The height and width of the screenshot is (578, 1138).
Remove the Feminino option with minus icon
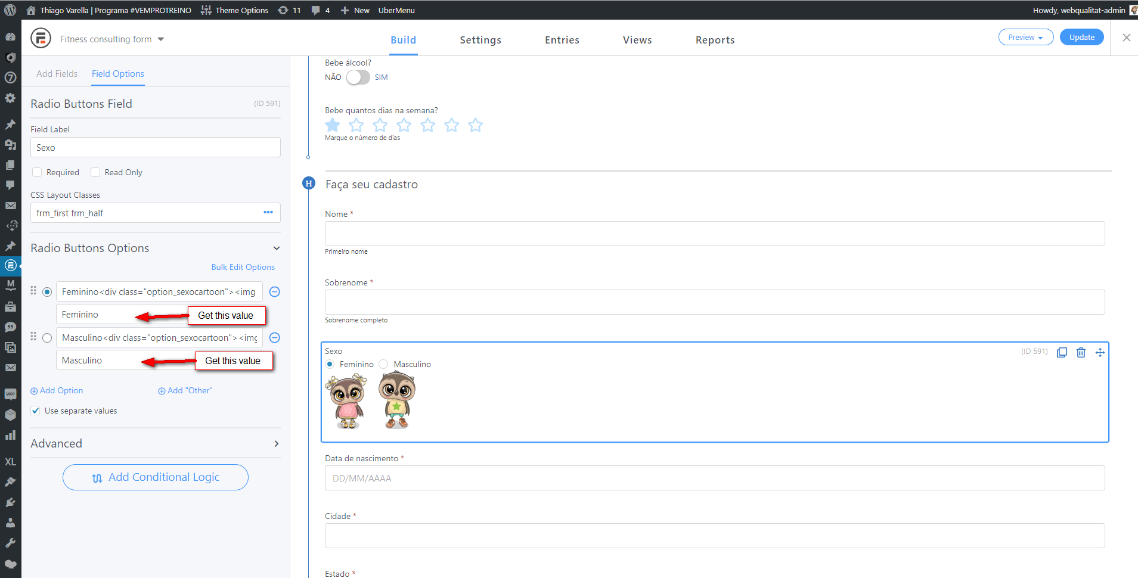click(x=275, y=292)
